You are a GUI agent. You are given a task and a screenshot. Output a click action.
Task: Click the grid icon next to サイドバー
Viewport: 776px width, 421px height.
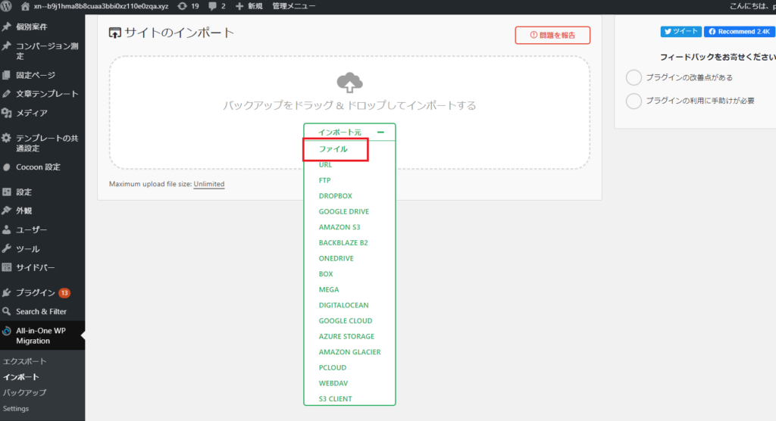(x=6, y=267)
